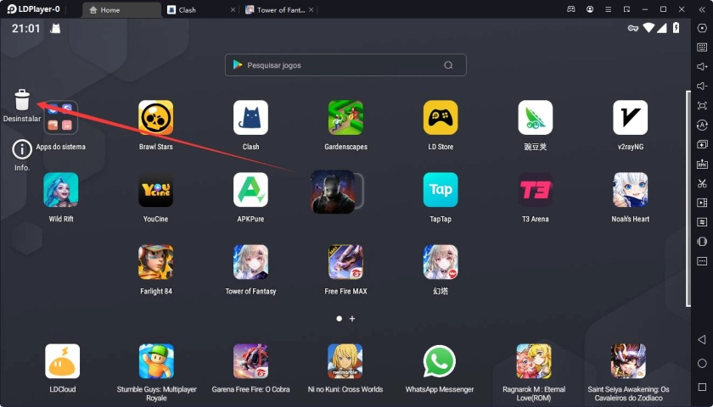Image resolution: width=713 pixels, height=407 pixels.
Task: Click the cat icon in status bar
Action: pyautogui.click(x=55, y=29)
